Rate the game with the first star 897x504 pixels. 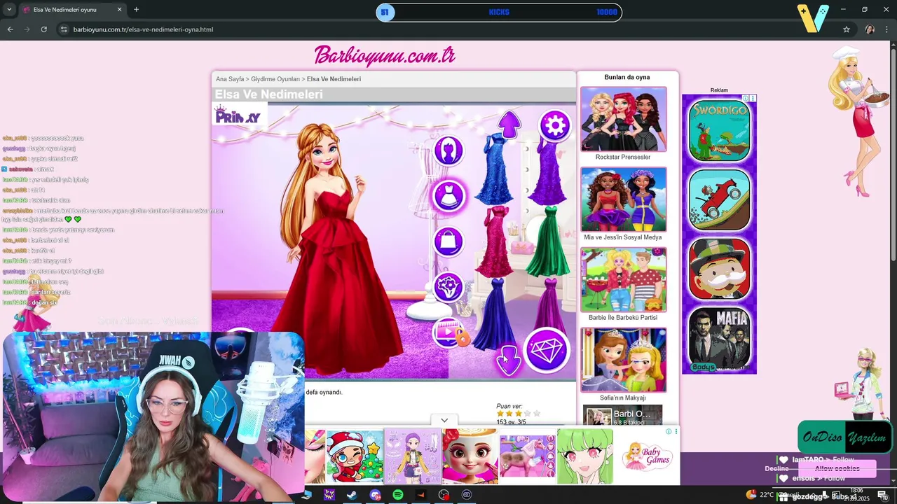tap(500, 414)
